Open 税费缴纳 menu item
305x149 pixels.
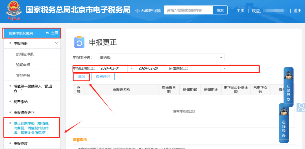[21, 102]
